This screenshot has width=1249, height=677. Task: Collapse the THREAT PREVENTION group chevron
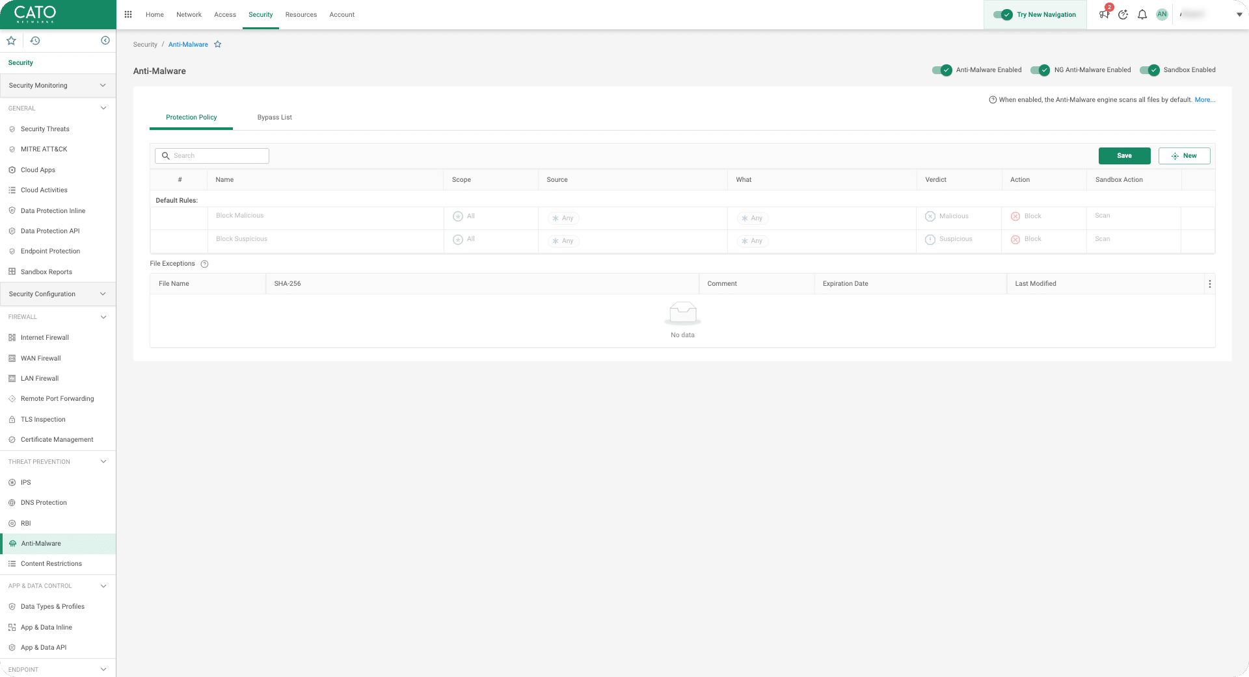pos(103,461)
